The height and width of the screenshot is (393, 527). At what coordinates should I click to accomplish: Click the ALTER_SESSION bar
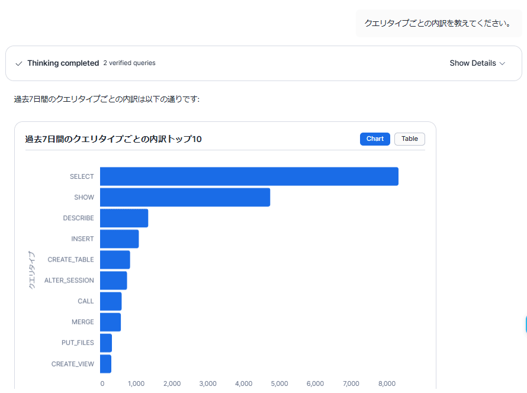113,280
